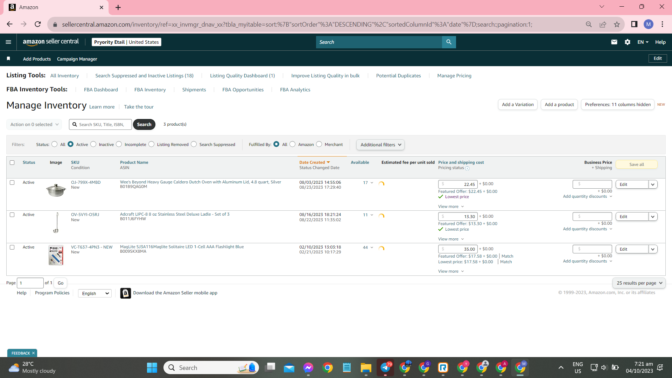Click the Add a Variation button
This screenshot has width=672, height=378.
click(x=518, y=104)
